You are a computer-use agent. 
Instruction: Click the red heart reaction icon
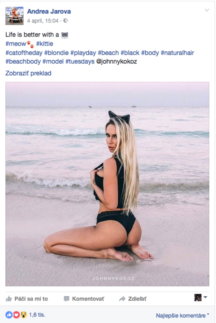click(16, 315)
